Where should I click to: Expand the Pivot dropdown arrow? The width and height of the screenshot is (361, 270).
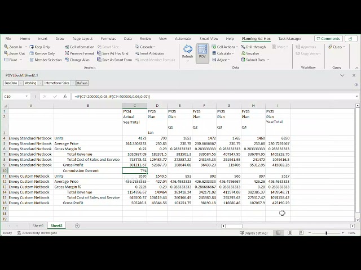20,60
